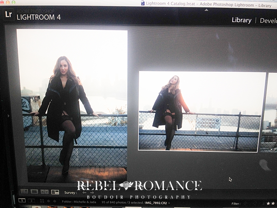277x208 pixels.
Task: Select main window display button 1
Action: (x=21, y=201)
